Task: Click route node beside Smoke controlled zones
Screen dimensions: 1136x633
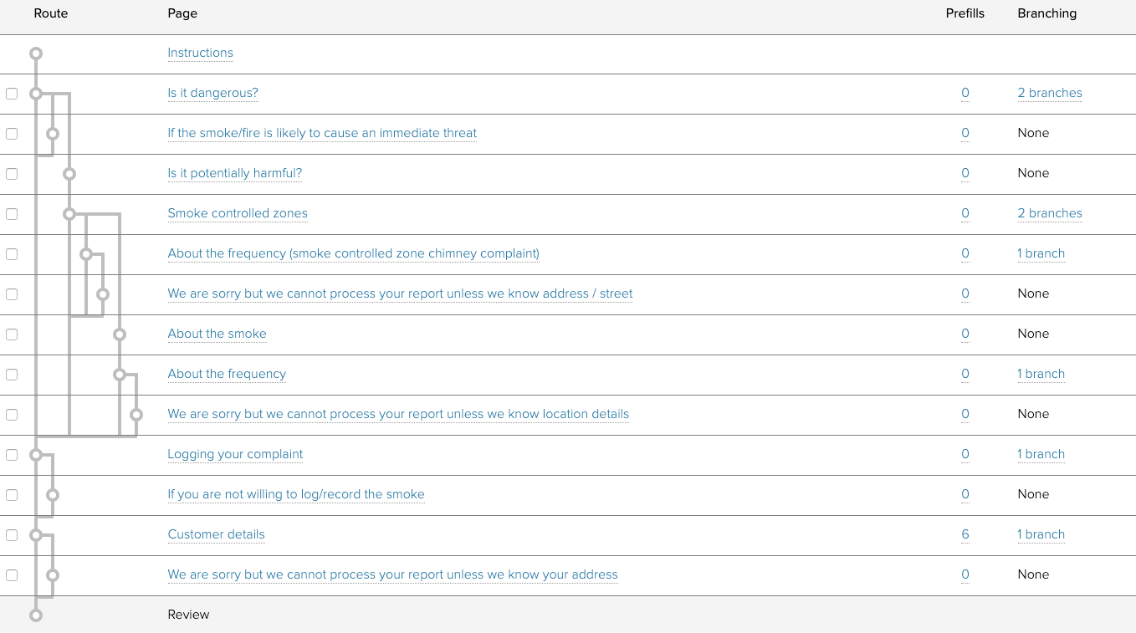Action: point(69,214)
